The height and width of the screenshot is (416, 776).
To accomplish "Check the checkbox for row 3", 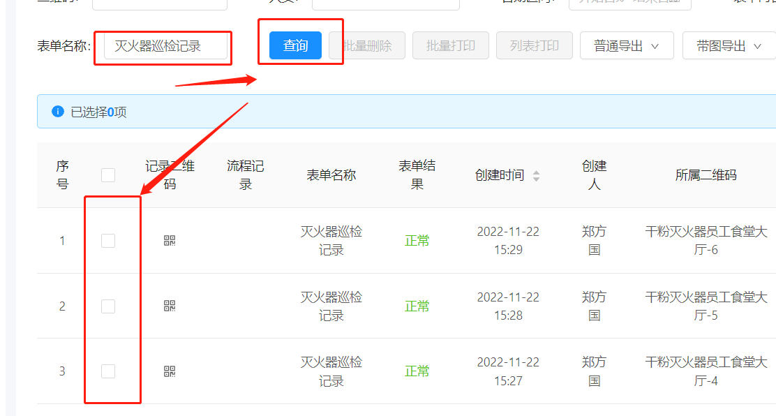I will (108, 371).
